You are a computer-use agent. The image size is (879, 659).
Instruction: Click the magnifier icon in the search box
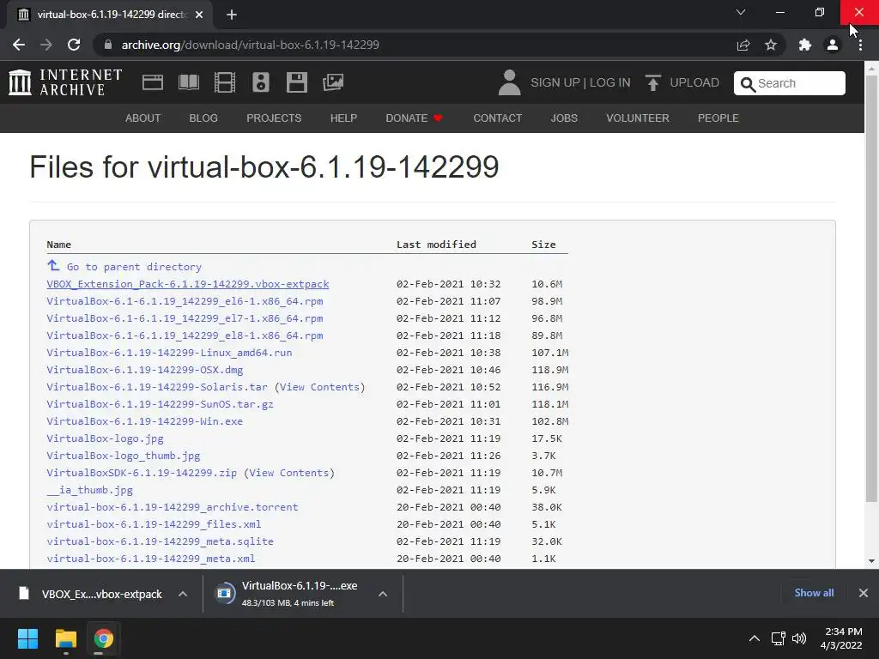pyautogui.click(x=748, y=84)
